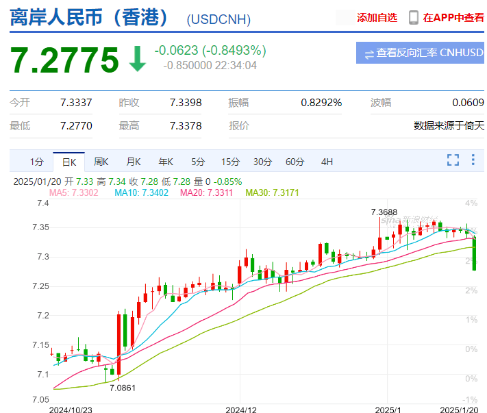Select the 15分 tab

pyautogui.click(x=230, y=162)
